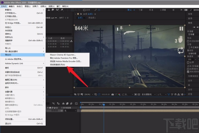199x133 pixels.
Task: Uncheck the 将时间移到 preview time checkbox
Action: click(188, 72)
